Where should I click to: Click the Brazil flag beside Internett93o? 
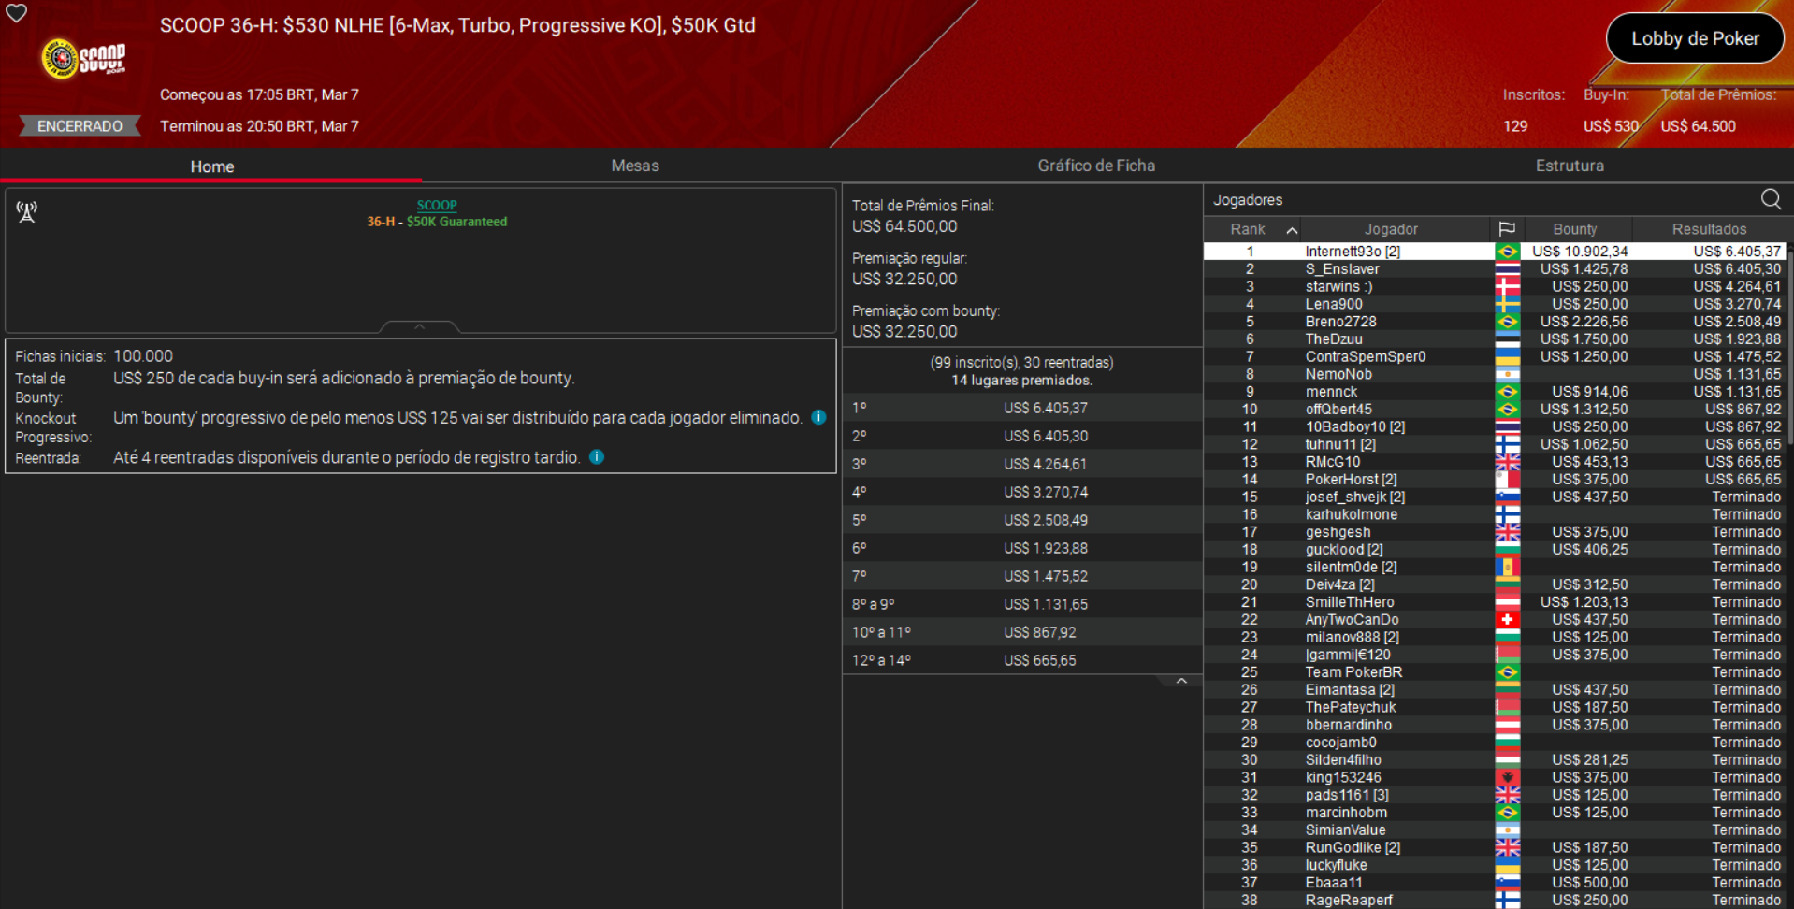pyautogui.click(x=1509, y=251)
